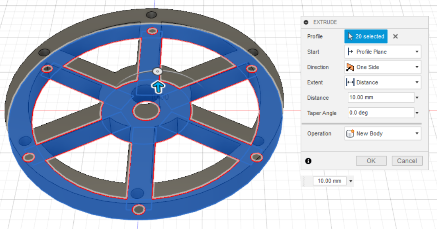The image size is (437, 229).
Task: Clear the profile selection with X
Action: 395,36
